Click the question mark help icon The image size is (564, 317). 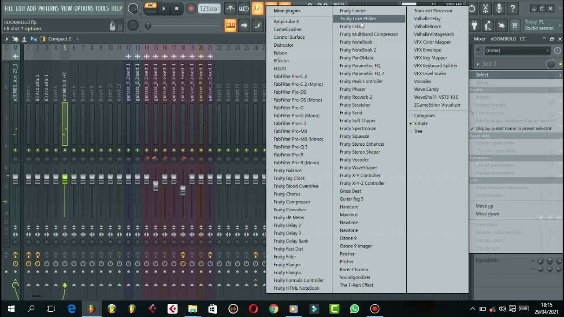[x=512, y=8]
